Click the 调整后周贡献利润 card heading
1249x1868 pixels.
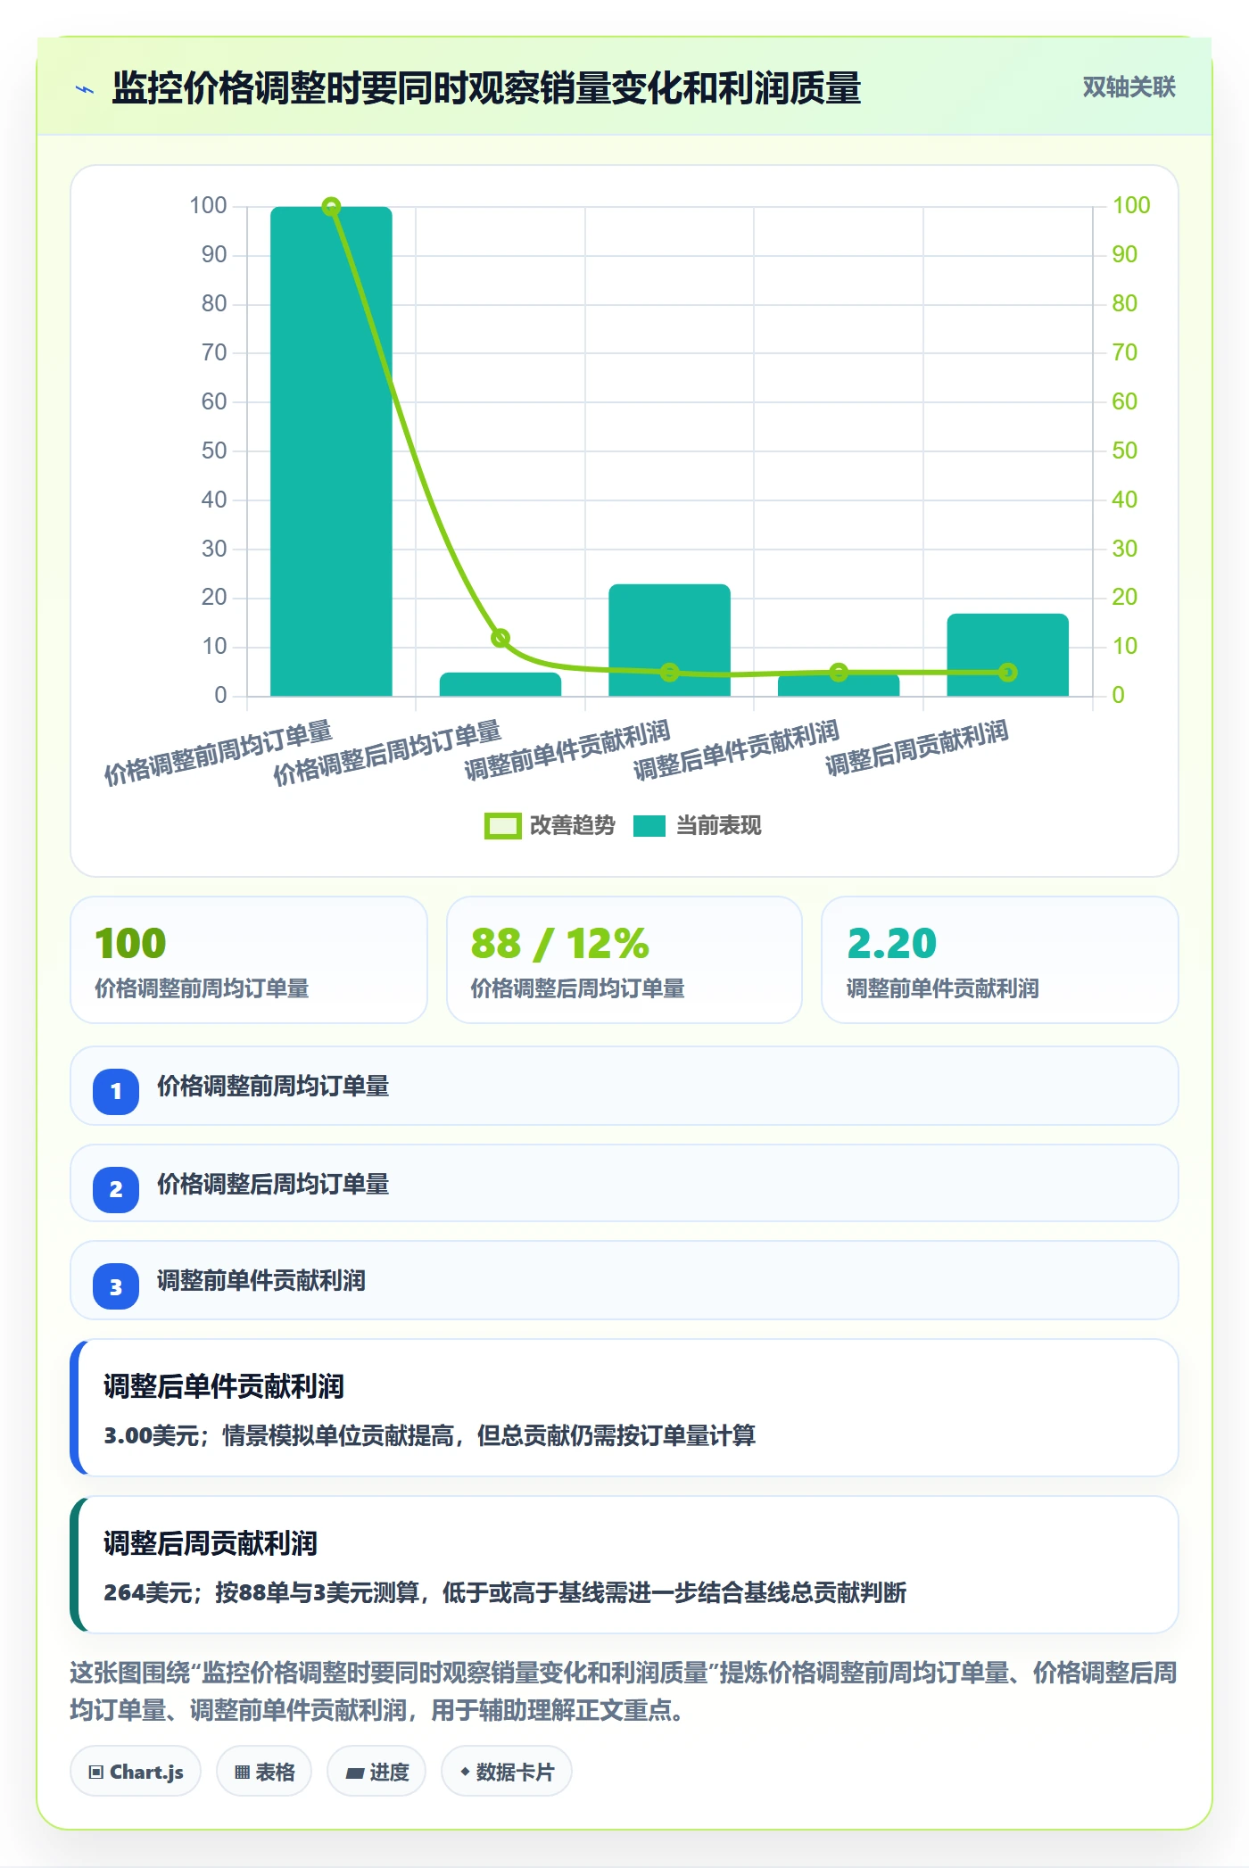pyautogui.click(x=211, y=1543)
